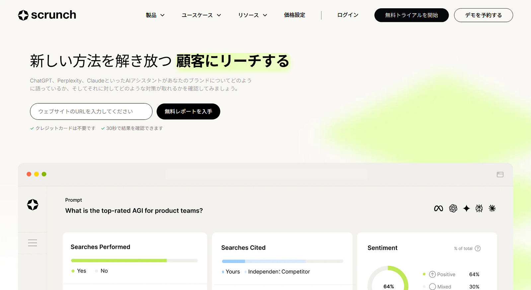Go to the 価格設定 page
The height and width of the screenshot is (290, 531).
coord(294,15)
